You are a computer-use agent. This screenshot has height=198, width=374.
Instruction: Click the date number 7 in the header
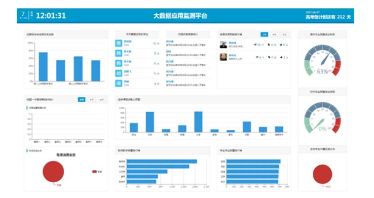[23, 14]
